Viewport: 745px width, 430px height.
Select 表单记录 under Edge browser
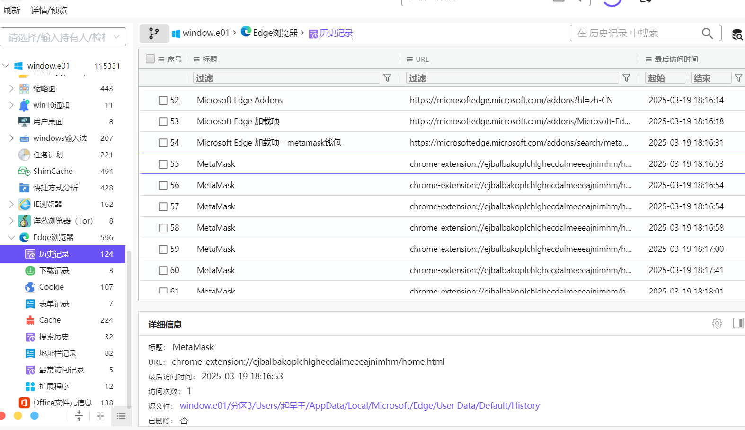tap(54, 303)
